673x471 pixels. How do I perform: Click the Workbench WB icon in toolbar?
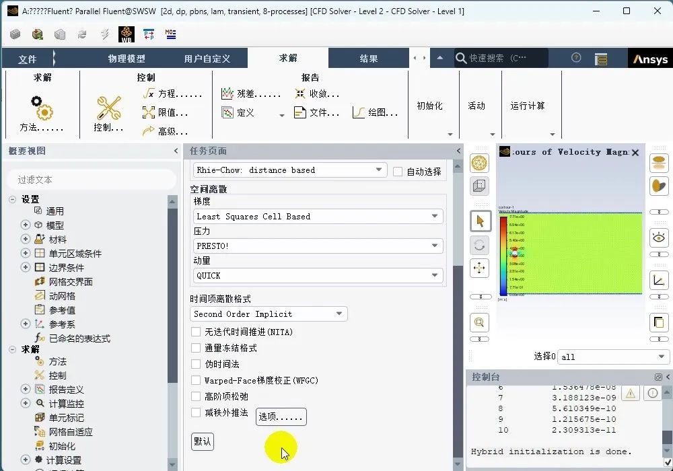coord(126,34)
